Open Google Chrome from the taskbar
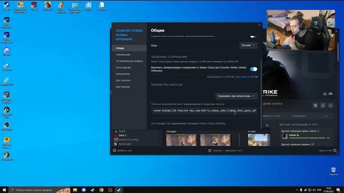This screenshot has height=193, width=344. (x=102, y=190)
